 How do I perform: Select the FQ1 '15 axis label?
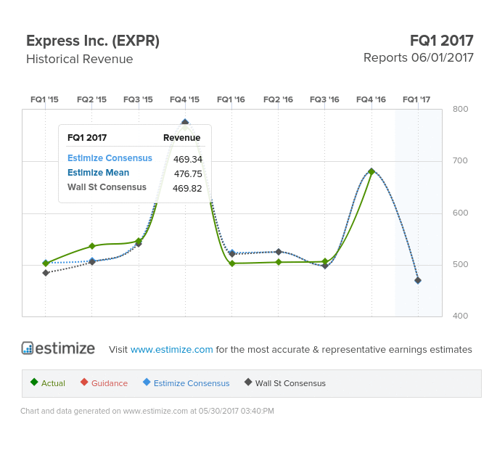44,99
